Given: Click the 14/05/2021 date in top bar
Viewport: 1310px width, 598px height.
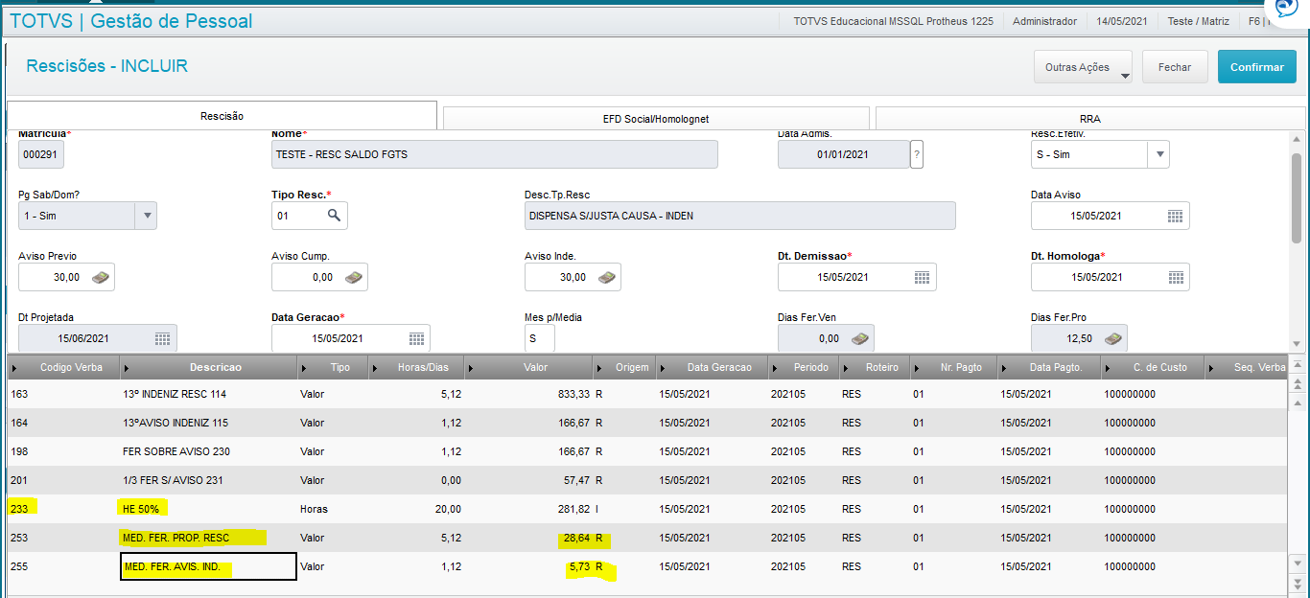Looking at the screenshot, I should (x=1121, y=21).
